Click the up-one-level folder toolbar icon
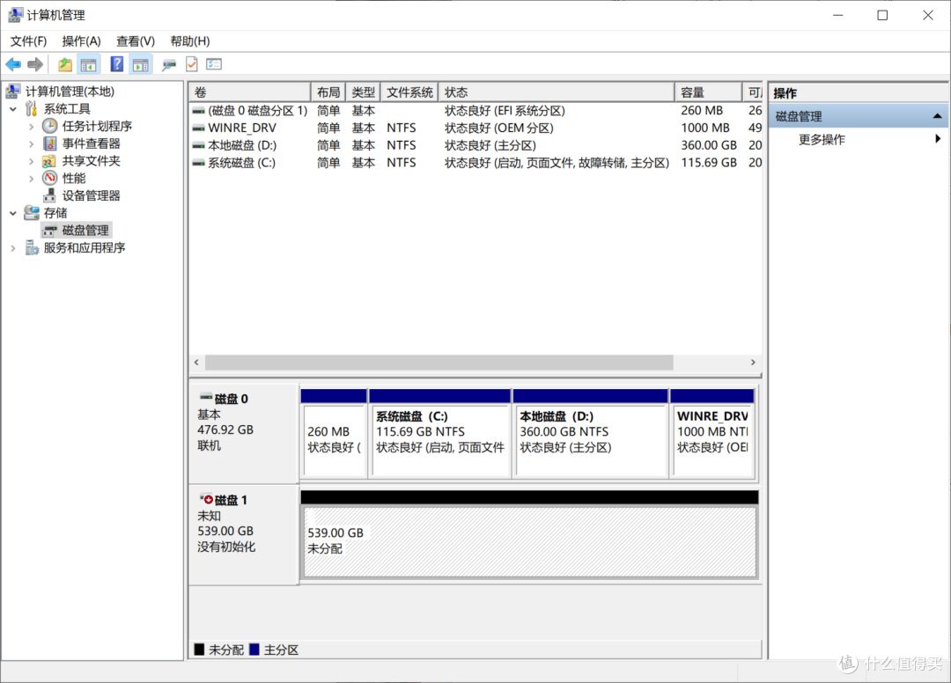This screenshot has width=951, height=683. click(65, 64)
